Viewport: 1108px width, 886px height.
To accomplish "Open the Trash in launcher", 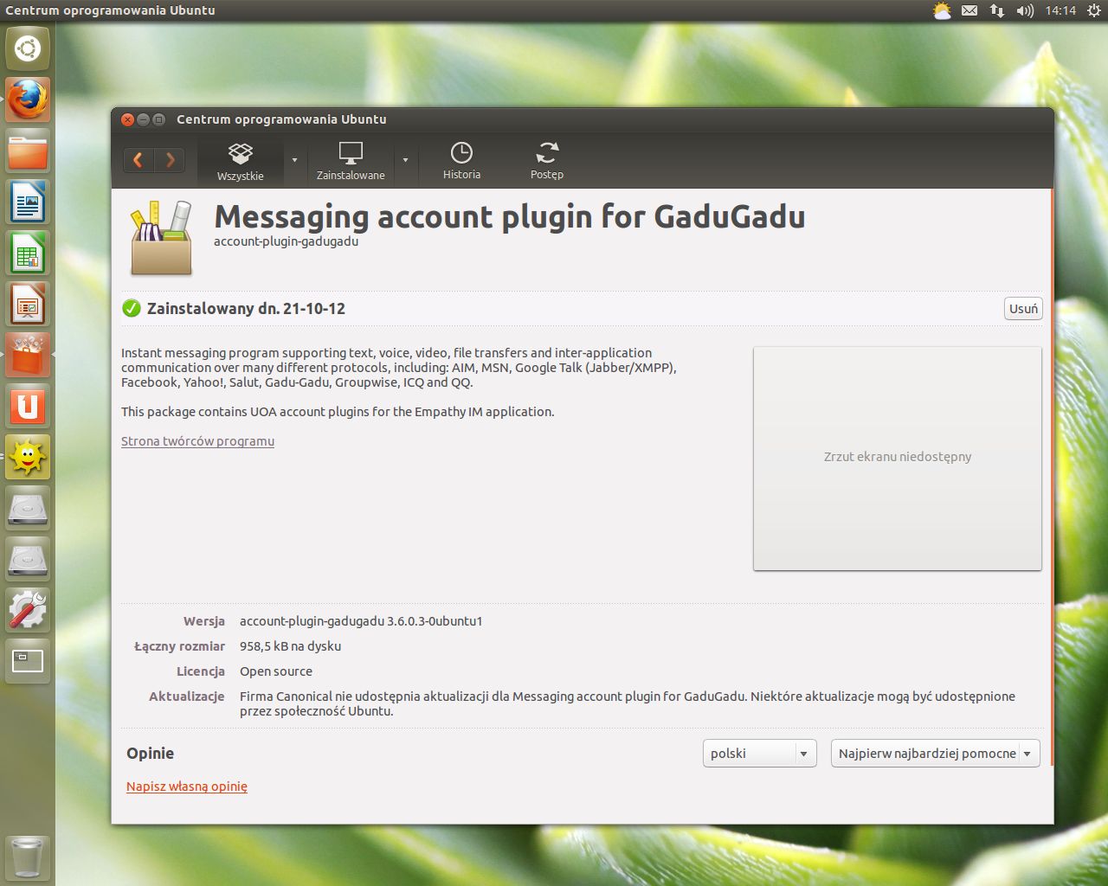I will 28,857.
